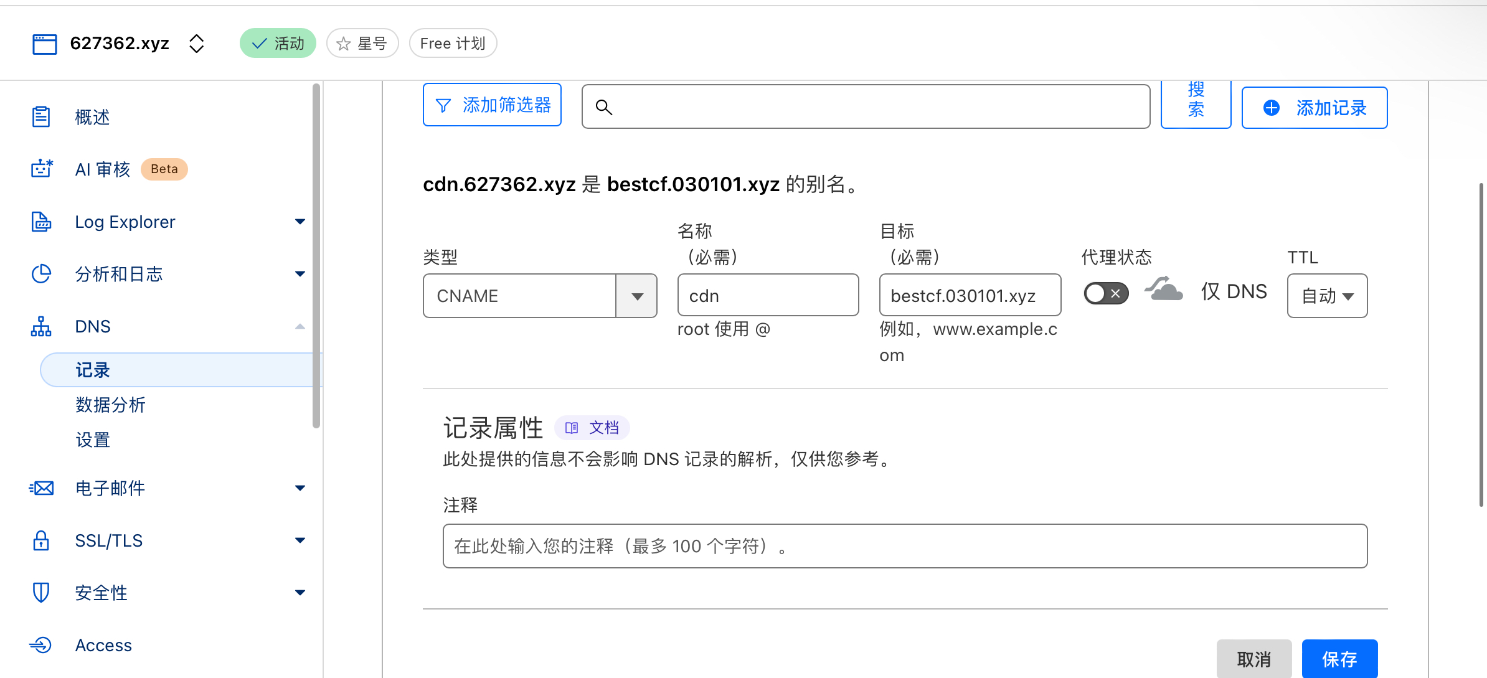
Task: Click the magnifier icon in search box
Action: tap(603, 107)
